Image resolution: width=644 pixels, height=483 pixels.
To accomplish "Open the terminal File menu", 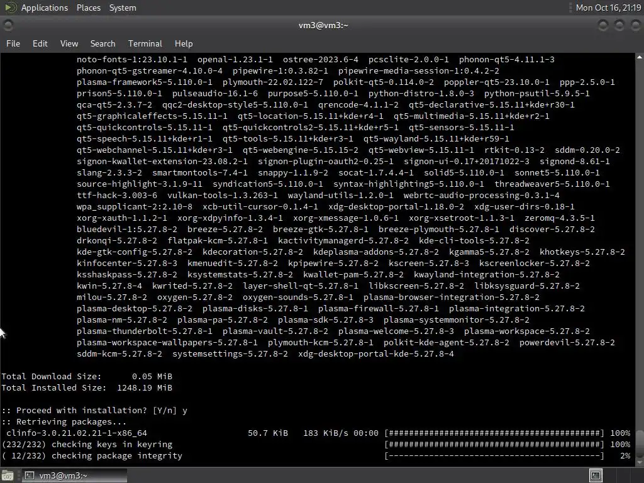I will (13, 43).
